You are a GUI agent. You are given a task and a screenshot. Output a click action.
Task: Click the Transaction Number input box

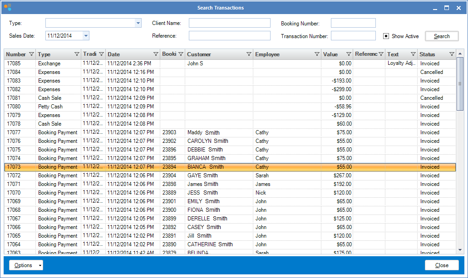[353, 36]
